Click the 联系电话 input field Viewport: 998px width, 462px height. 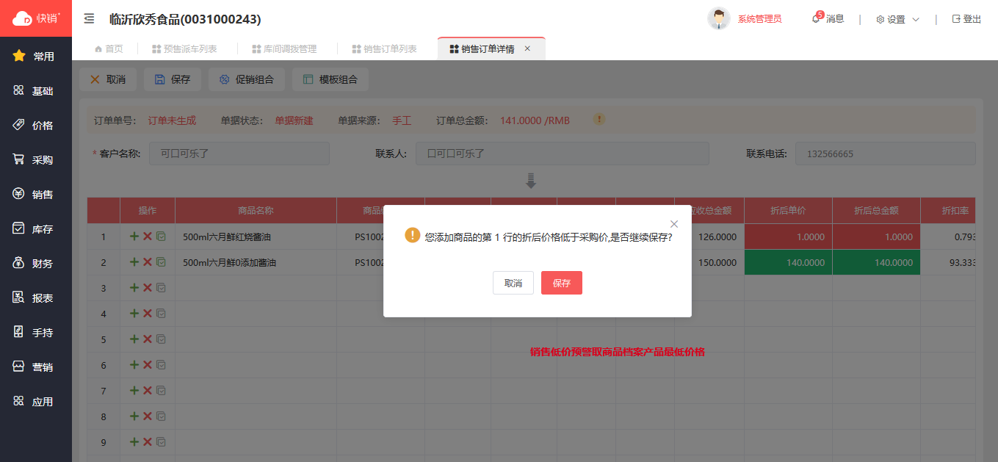pyautogui.click(x=885, y=154)
